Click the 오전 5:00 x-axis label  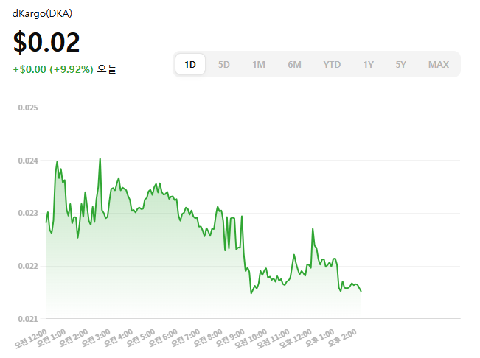(141, 338)
